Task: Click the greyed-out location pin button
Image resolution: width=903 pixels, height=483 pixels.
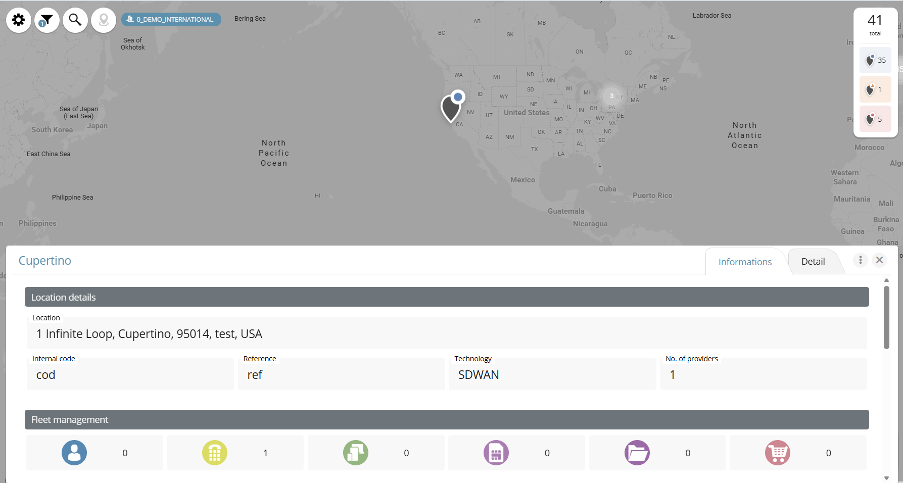Action: (x=104, y=20)
